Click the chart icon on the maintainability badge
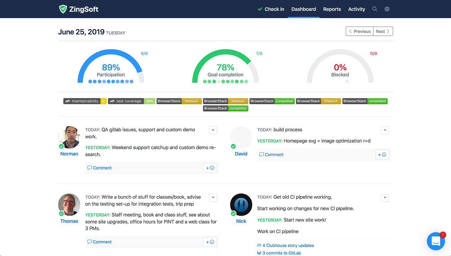 pyautogui.click(x=68, y=101)
